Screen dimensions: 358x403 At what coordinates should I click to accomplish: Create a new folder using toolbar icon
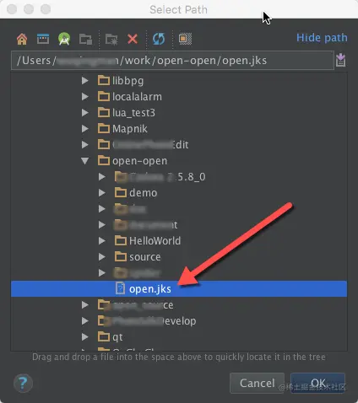click(111, 39)
